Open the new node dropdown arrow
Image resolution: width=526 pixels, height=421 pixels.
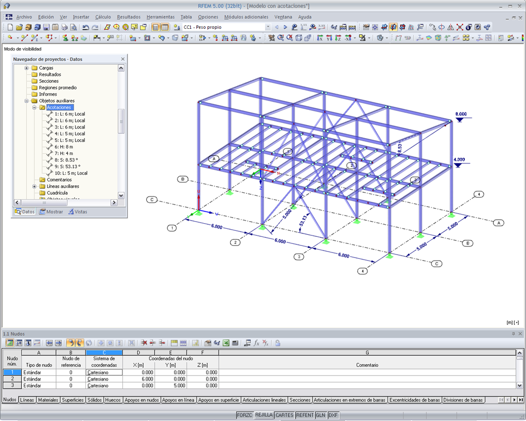[x=17, y=38]
